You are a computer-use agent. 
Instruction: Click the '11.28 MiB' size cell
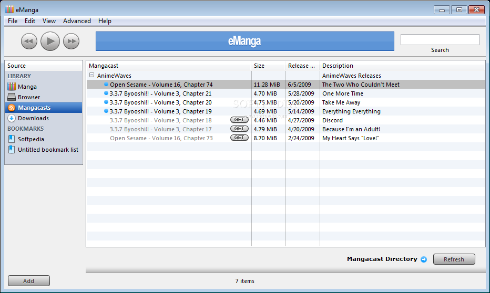(267, 85)
